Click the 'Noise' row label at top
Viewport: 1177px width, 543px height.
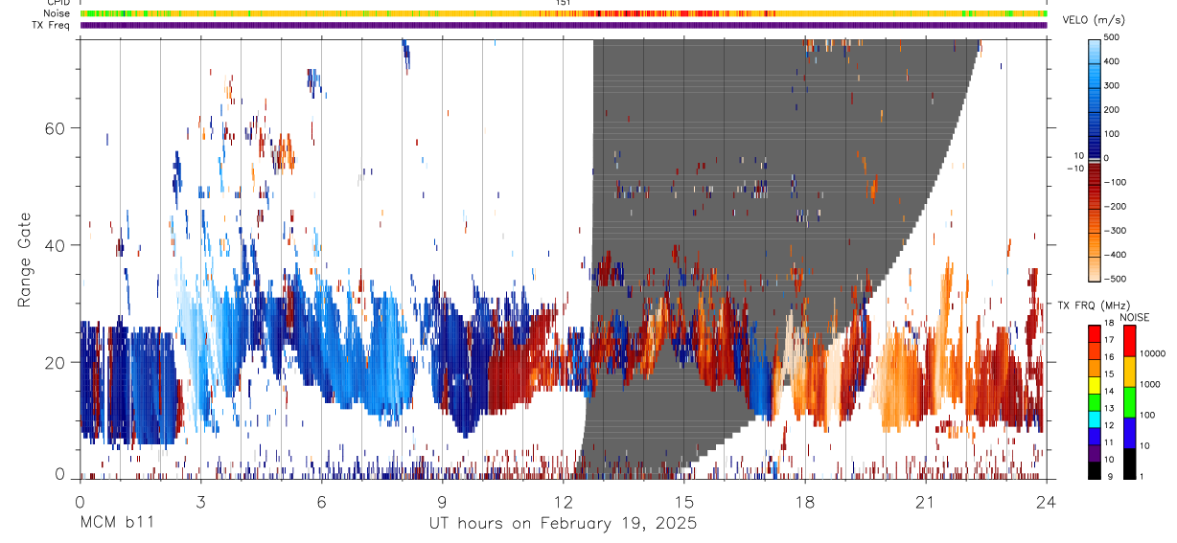click(x=57, y=13)
